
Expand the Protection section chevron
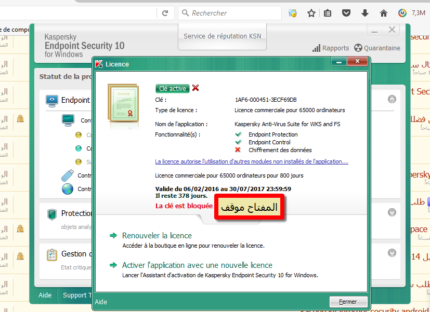click(392, 212)
